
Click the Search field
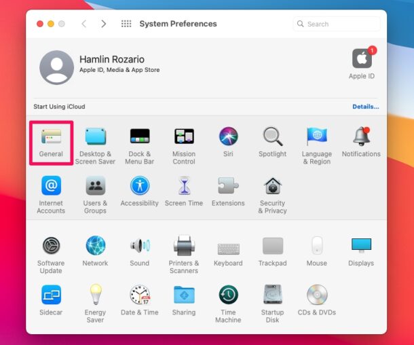coord(337,24)
